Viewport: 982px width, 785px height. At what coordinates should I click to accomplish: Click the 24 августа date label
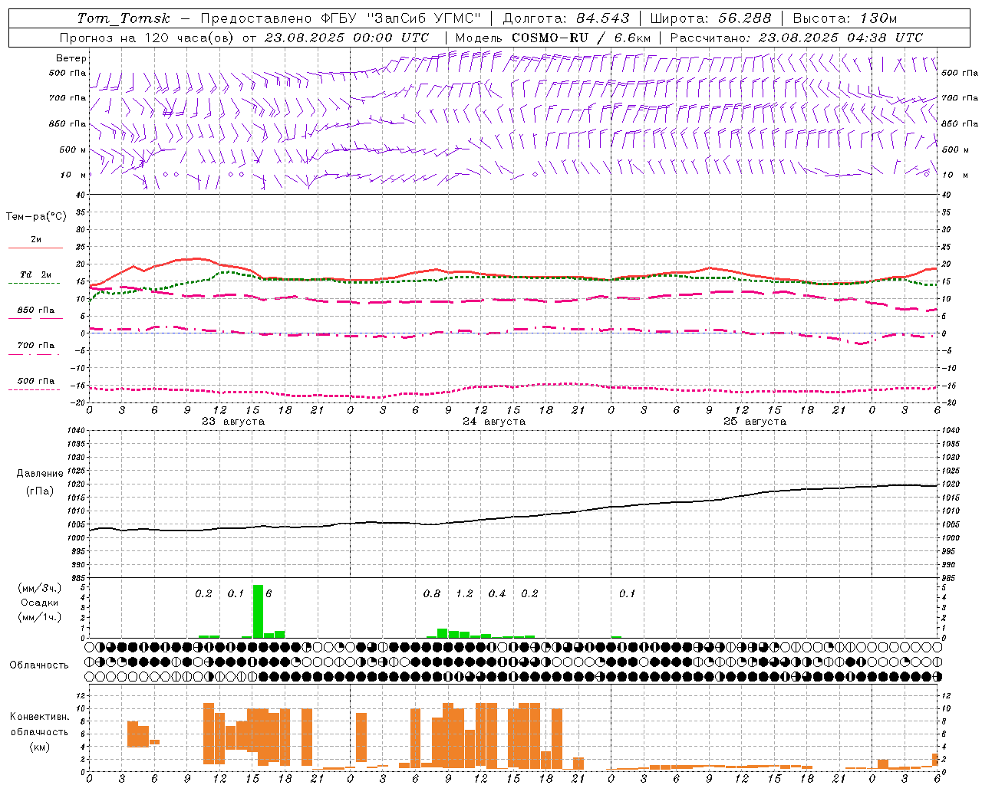coord(494,422)
